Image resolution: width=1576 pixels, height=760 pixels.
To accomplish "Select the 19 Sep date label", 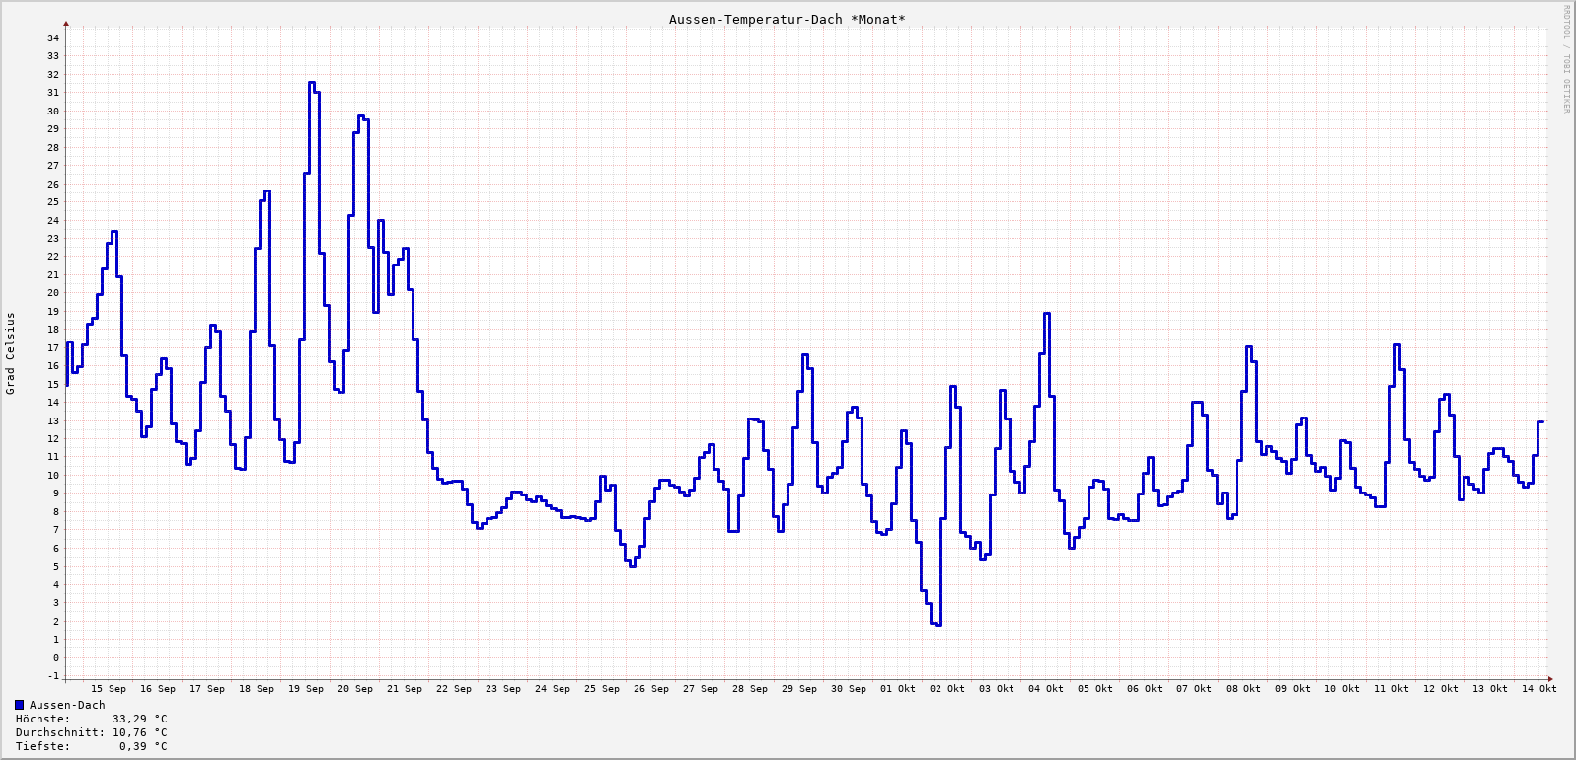I will 306,689.
